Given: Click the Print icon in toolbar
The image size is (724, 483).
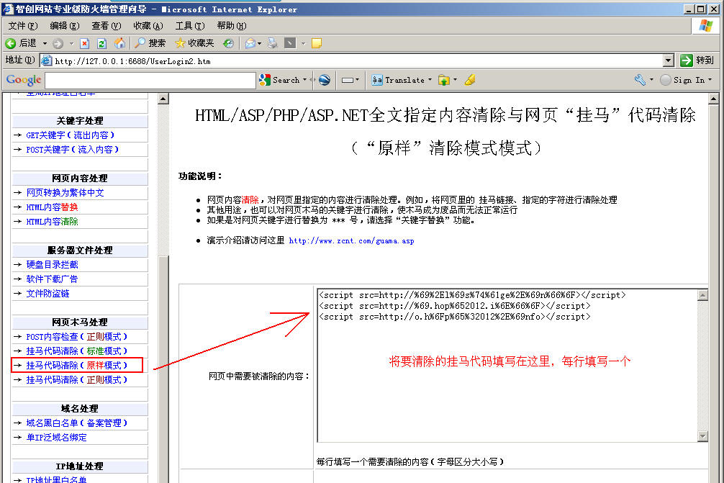Looking at the screenshot, I should pos(273,43).
